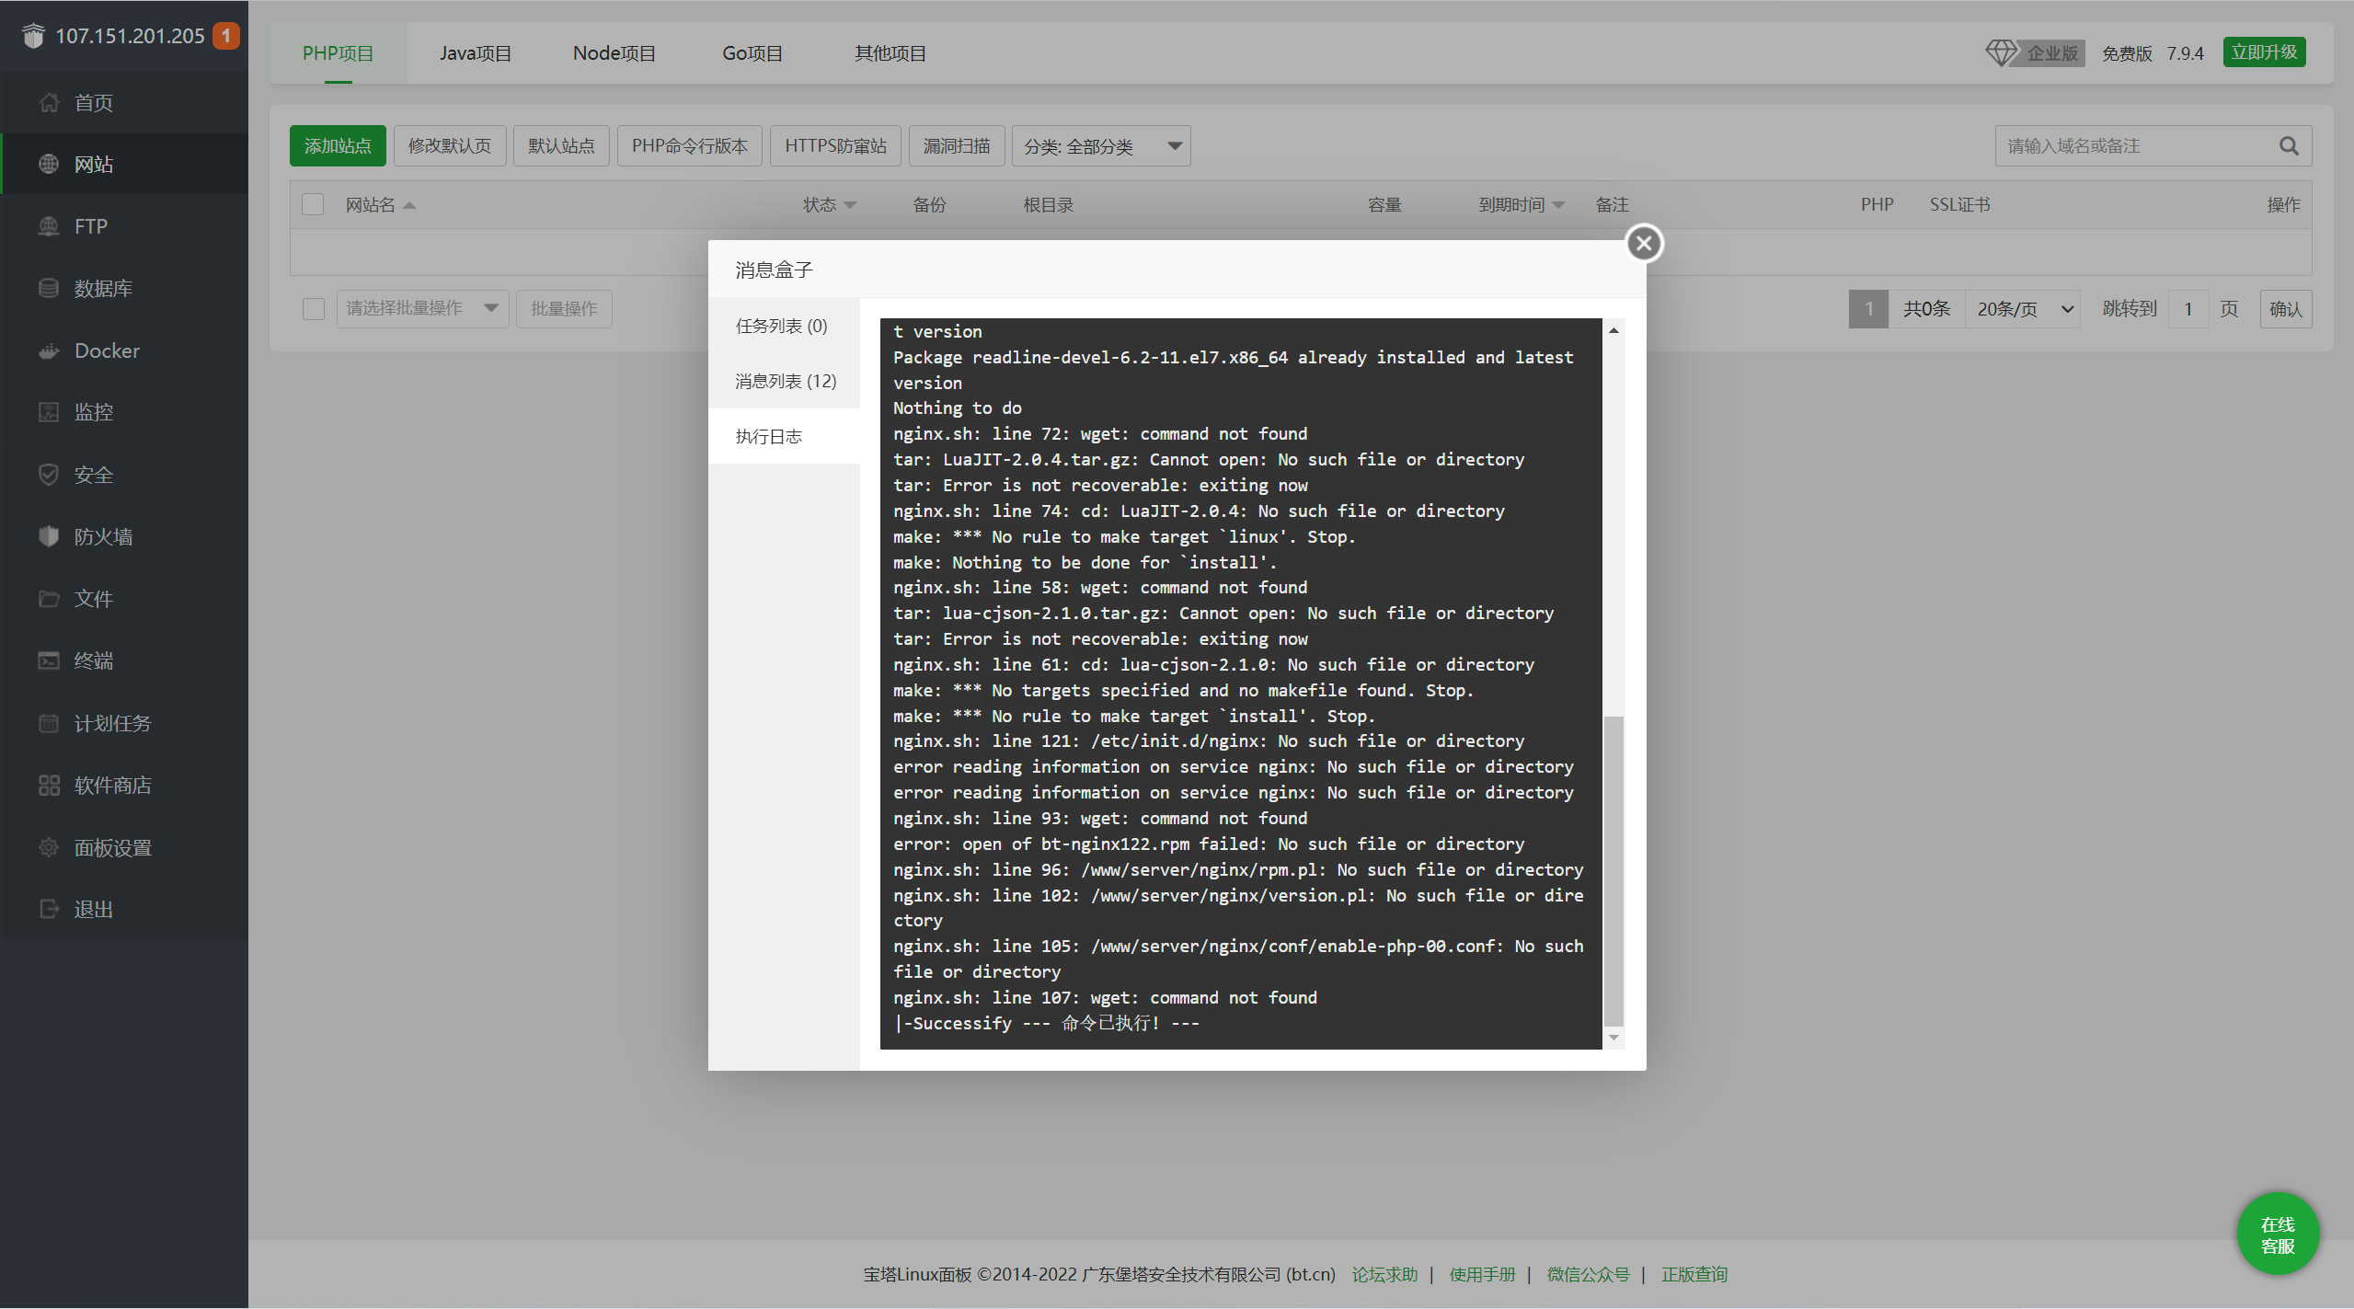Click page number 1 in pagination

1868,309
